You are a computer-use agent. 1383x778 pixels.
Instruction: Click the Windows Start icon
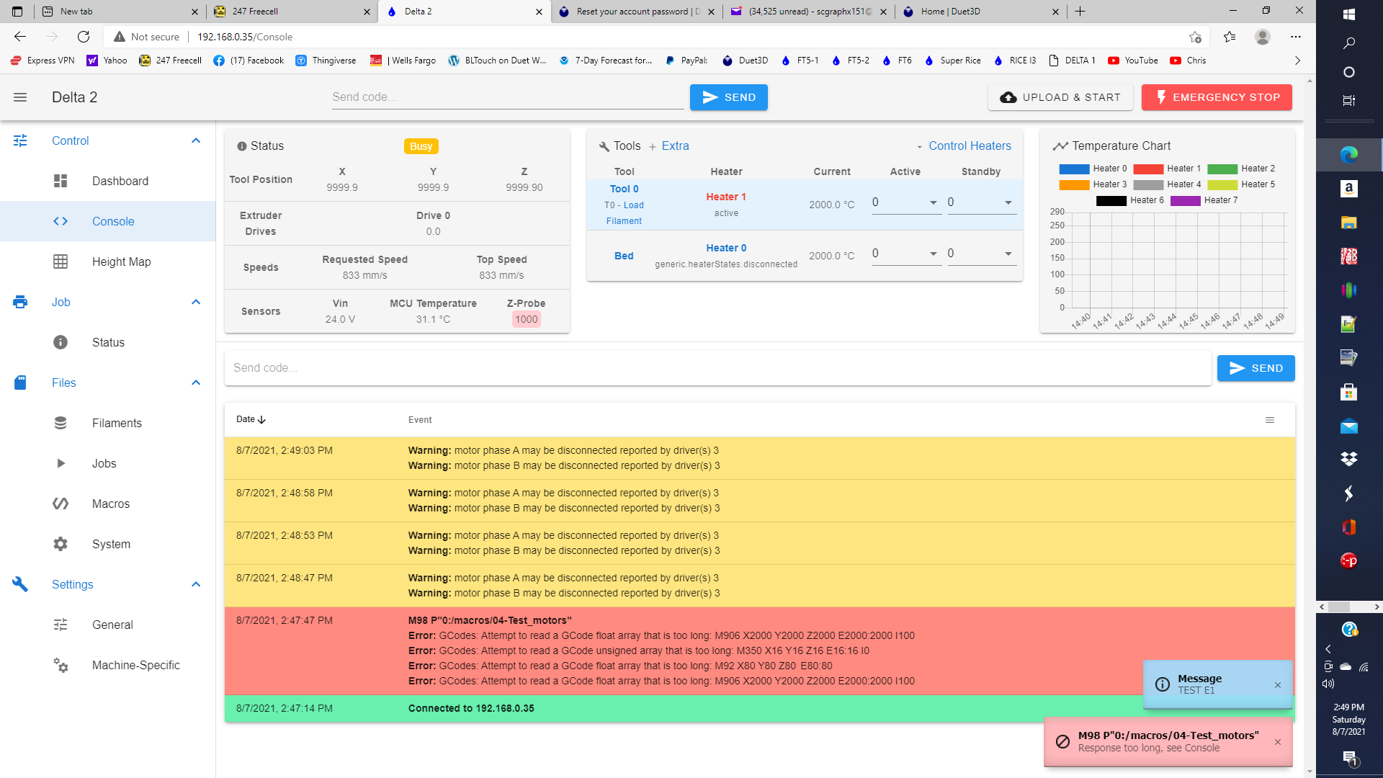1349,14
